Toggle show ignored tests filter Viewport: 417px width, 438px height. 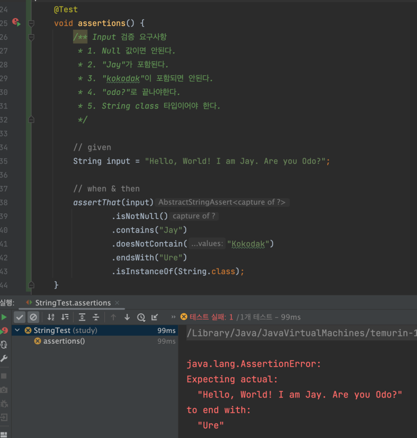pyautogui.click(x=33, y=317)
